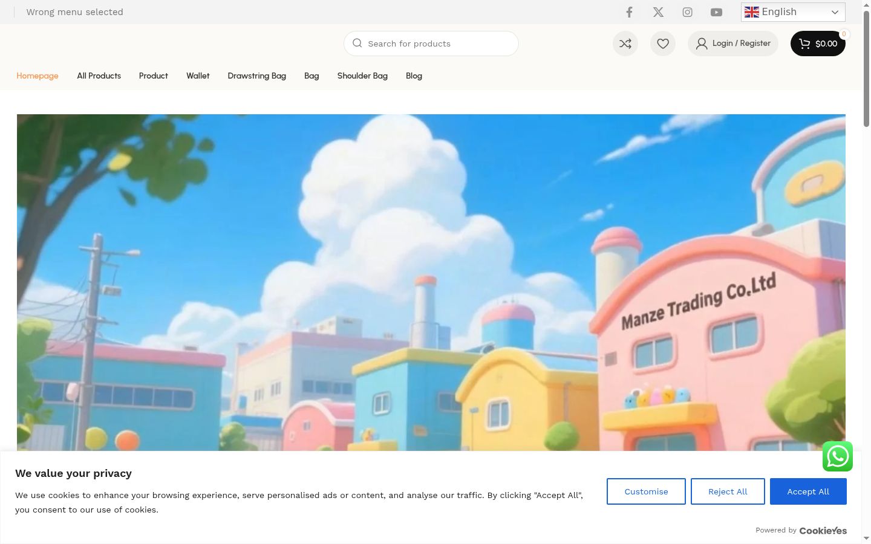Go to the Homepage menu item

[x=38, y=76]
